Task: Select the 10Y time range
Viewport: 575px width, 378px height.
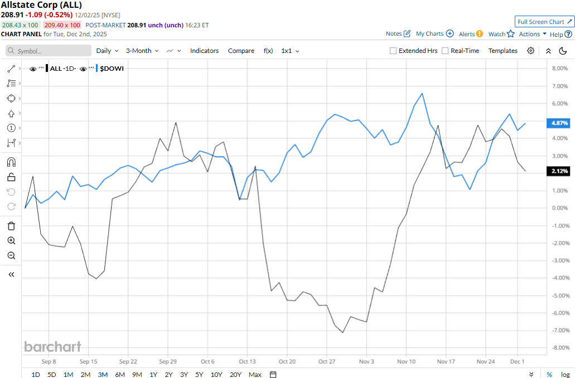Action: click(x=216, y=374)
